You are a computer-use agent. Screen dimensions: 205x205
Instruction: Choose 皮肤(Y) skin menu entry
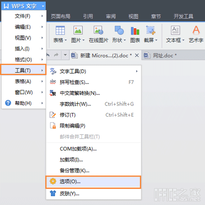[93, 194]
